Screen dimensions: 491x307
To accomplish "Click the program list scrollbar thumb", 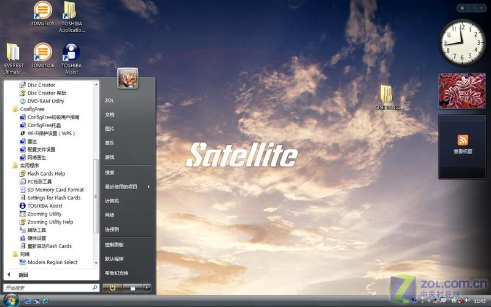I will (96, 196).
